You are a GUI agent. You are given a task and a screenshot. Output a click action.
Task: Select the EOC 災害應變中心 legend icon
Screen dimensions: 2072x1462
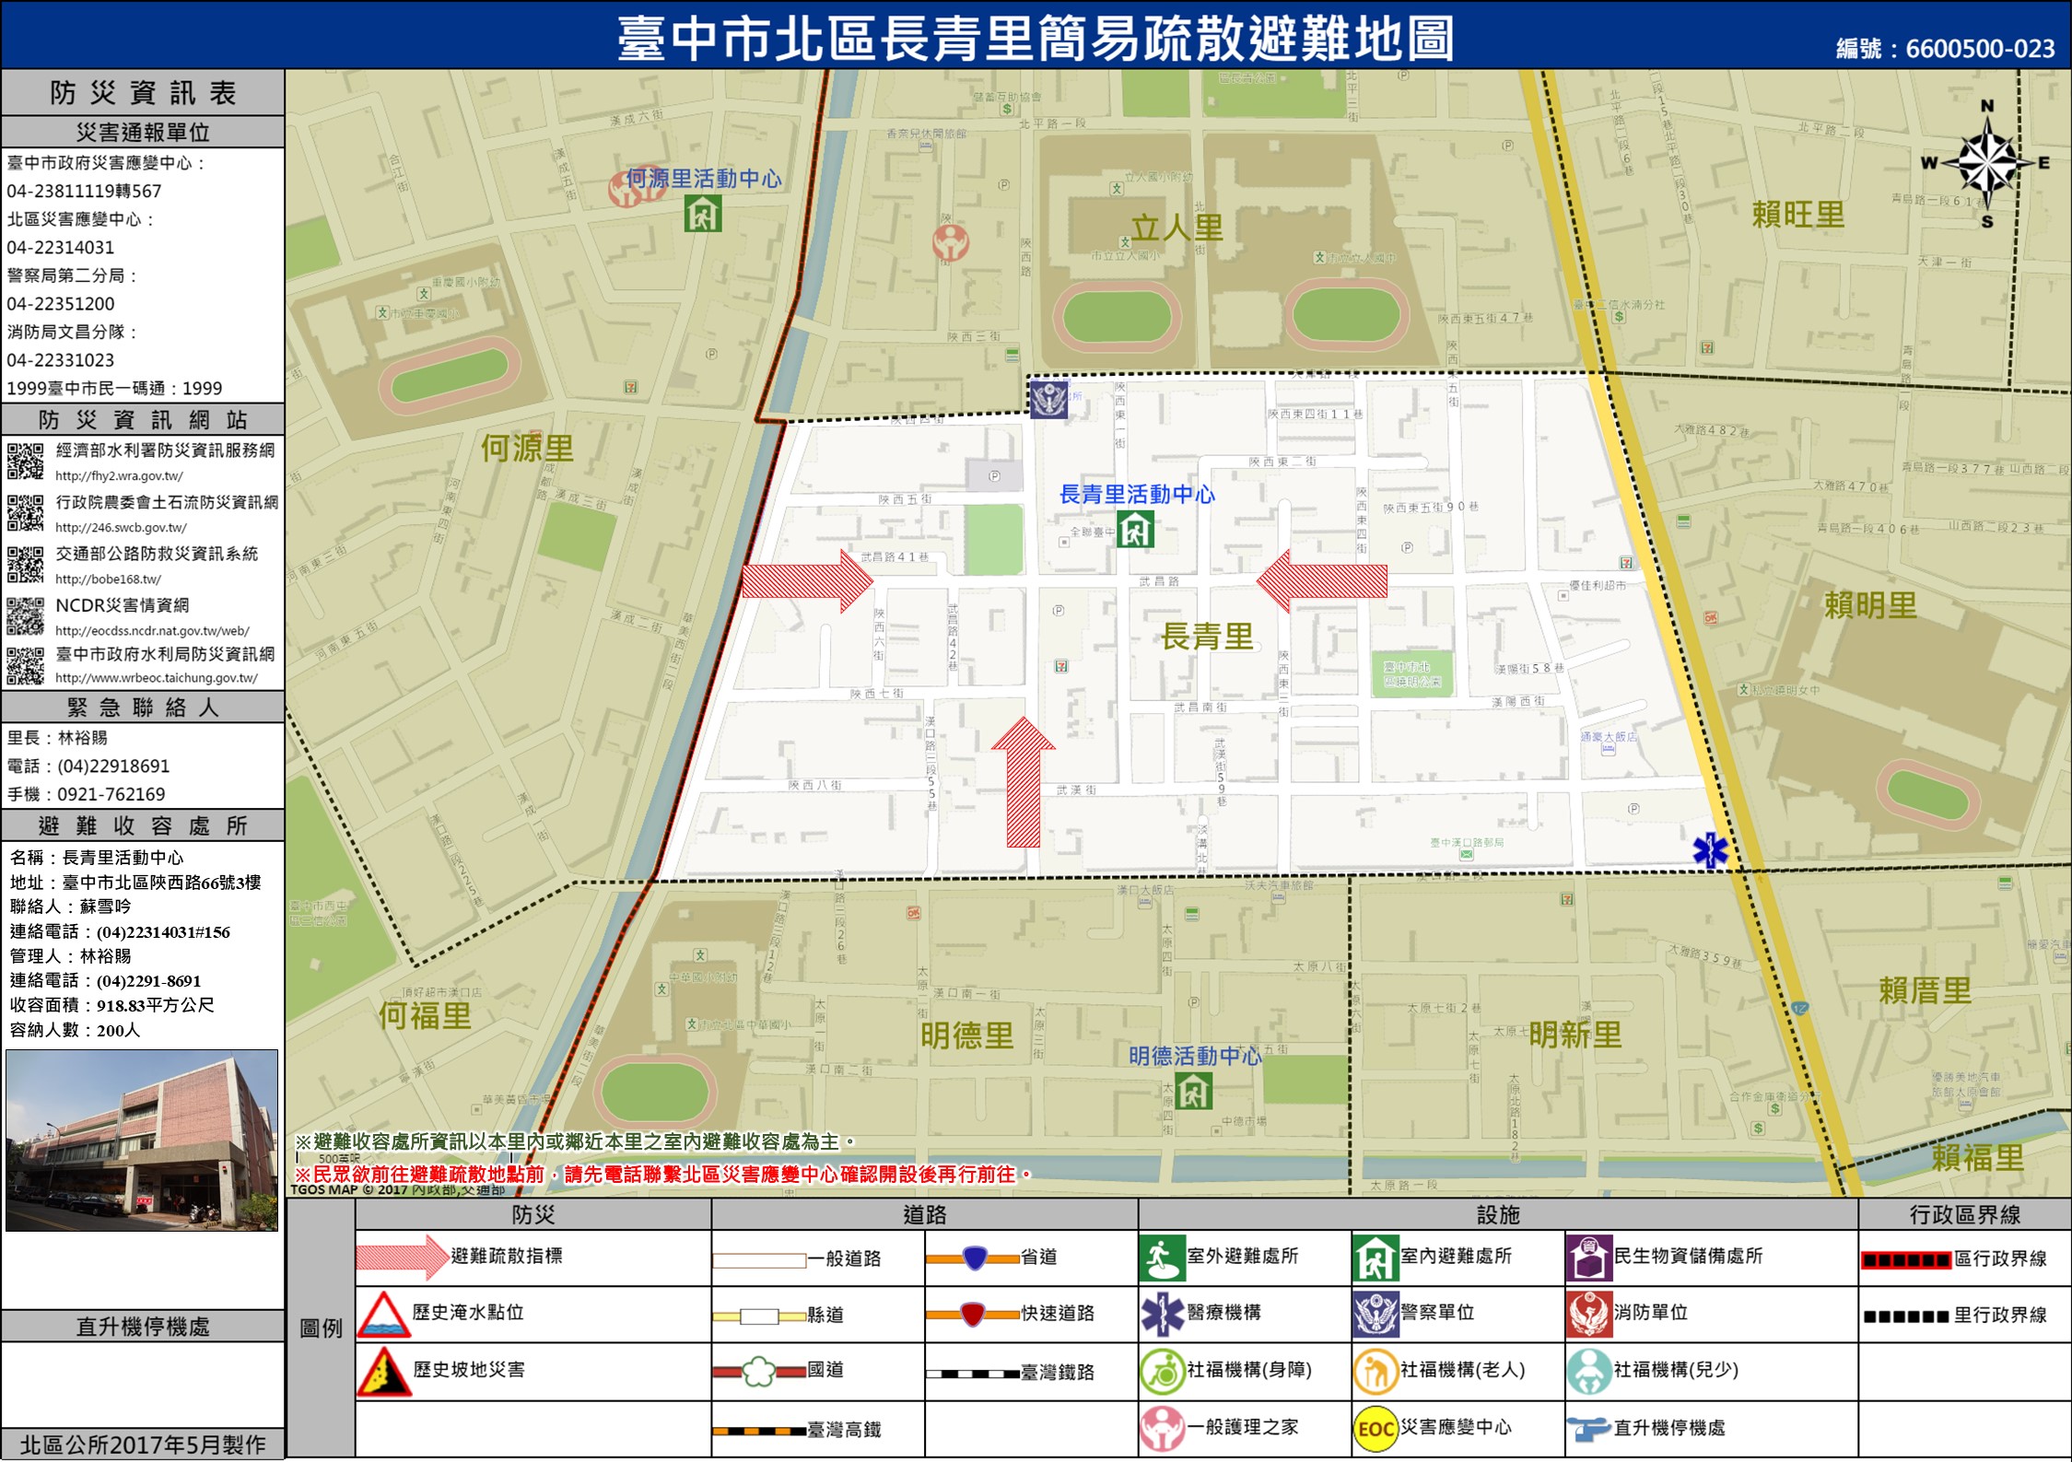click(x=1375, y=1428)
